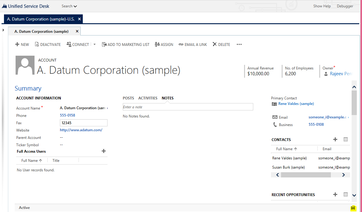
Task: Expand the left navigation panel chevron
Action: click(3, 30)
